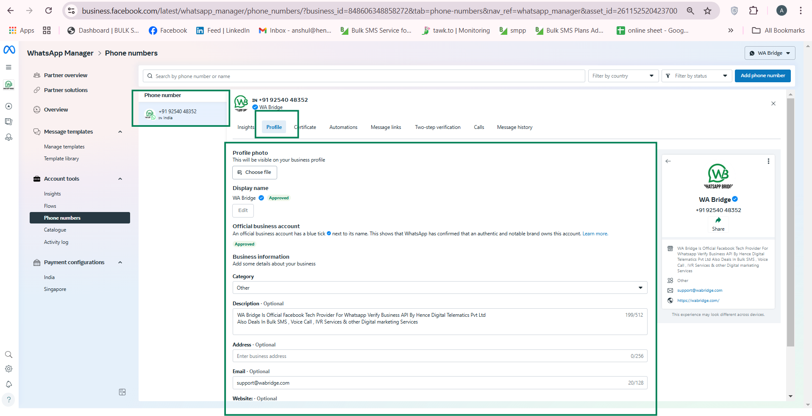Click Add phone number button

click(x=763, y=75)
